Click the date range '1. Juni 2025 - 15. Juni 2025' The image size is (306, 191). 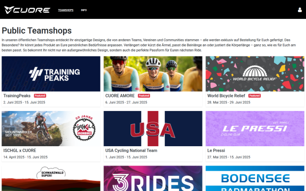[126, 157]
